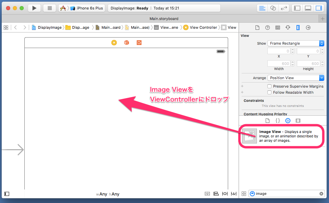Open the wAny hAny size class control
The height and width of the screenshot is (203, 329).
[108, 194]
